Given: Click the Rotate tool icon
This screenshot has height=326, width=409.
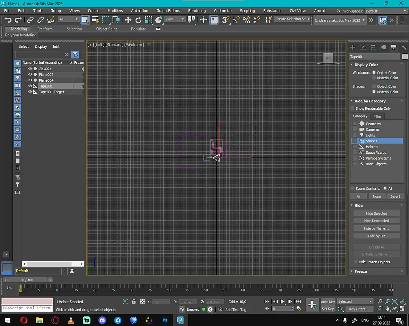Looking at the screenshot, I should point(138,20).
